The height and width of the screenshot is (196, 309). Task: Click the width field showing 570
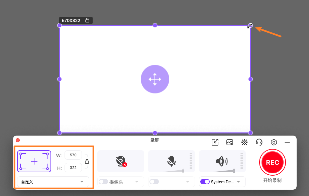(x=73, y=155)
